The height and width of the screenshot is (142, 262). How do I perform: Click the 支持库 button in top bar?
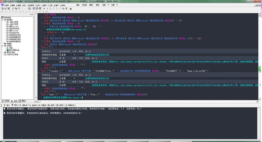[85, 5]
